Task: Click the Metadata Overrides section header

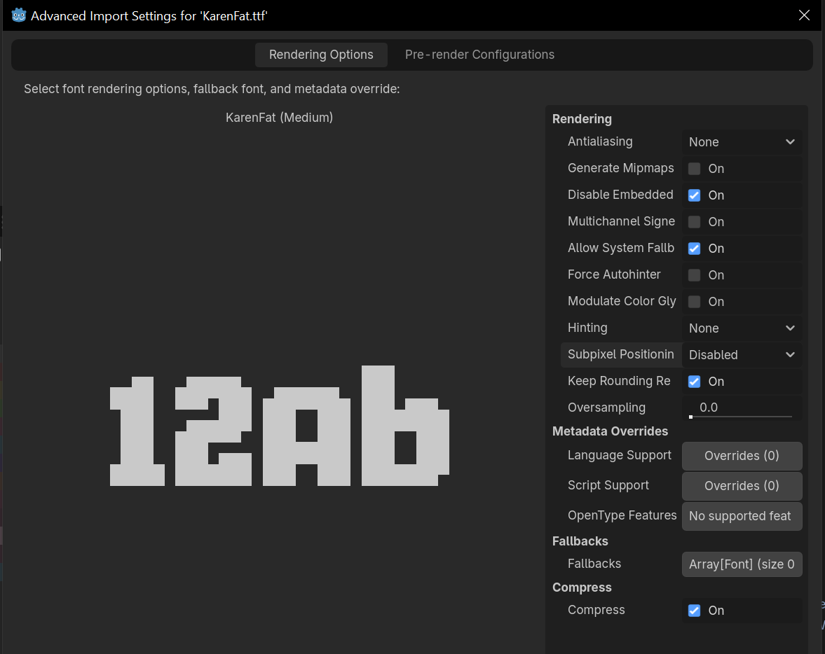Action: click(610, 431)
